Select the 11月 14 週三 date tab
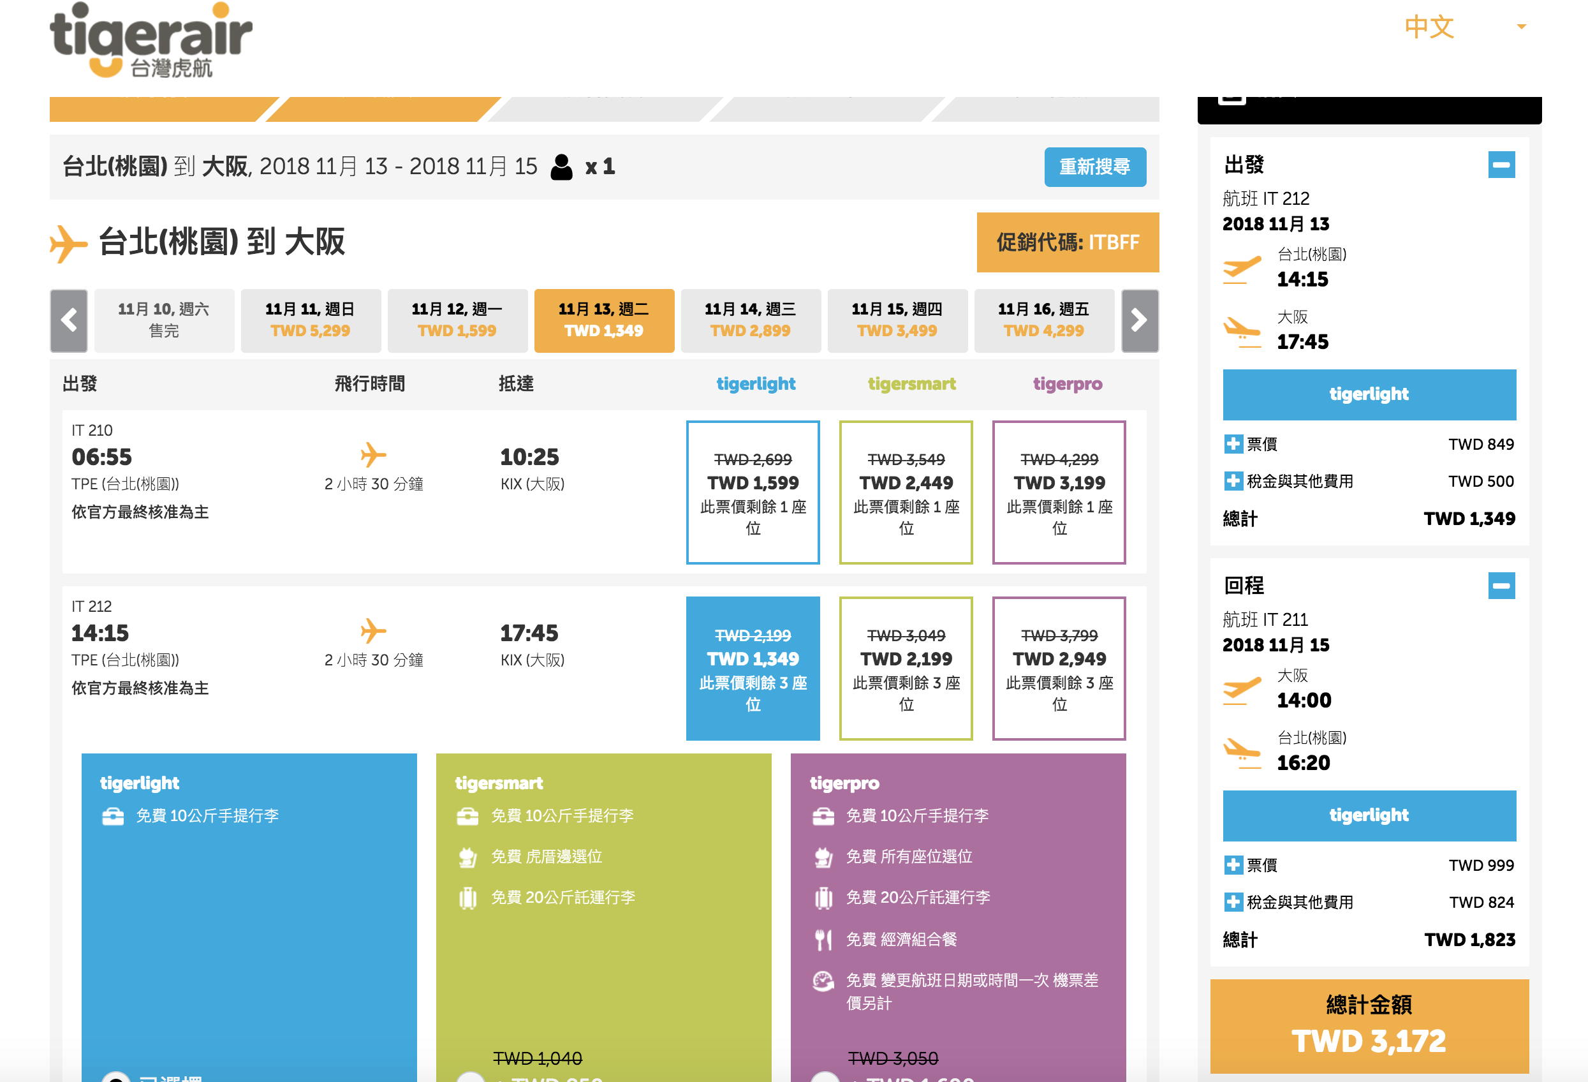This screenshot has height=1082, width=1588. click(750, 320)
